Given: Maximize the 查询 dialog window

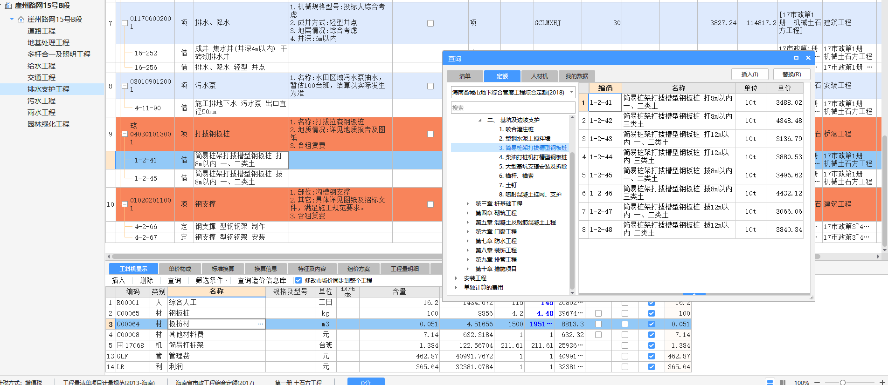Looking at the screenshot, I should [796, 58].
